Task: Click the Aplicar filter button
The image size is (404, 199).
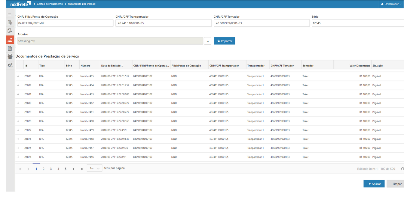Action: (x=374, y=184)
